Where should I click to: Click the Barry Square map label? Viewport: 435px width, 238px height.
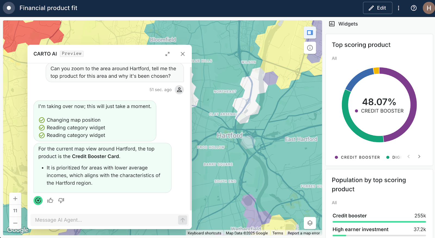click(x=218, y=164)
